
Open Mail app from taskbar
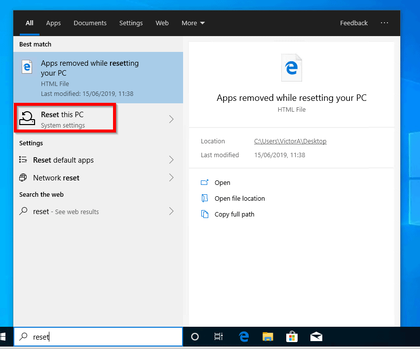point(316,337)
